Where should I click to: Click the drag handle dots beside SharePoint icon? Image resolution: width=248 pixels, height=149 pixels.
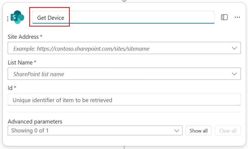(x=8, y=19)
